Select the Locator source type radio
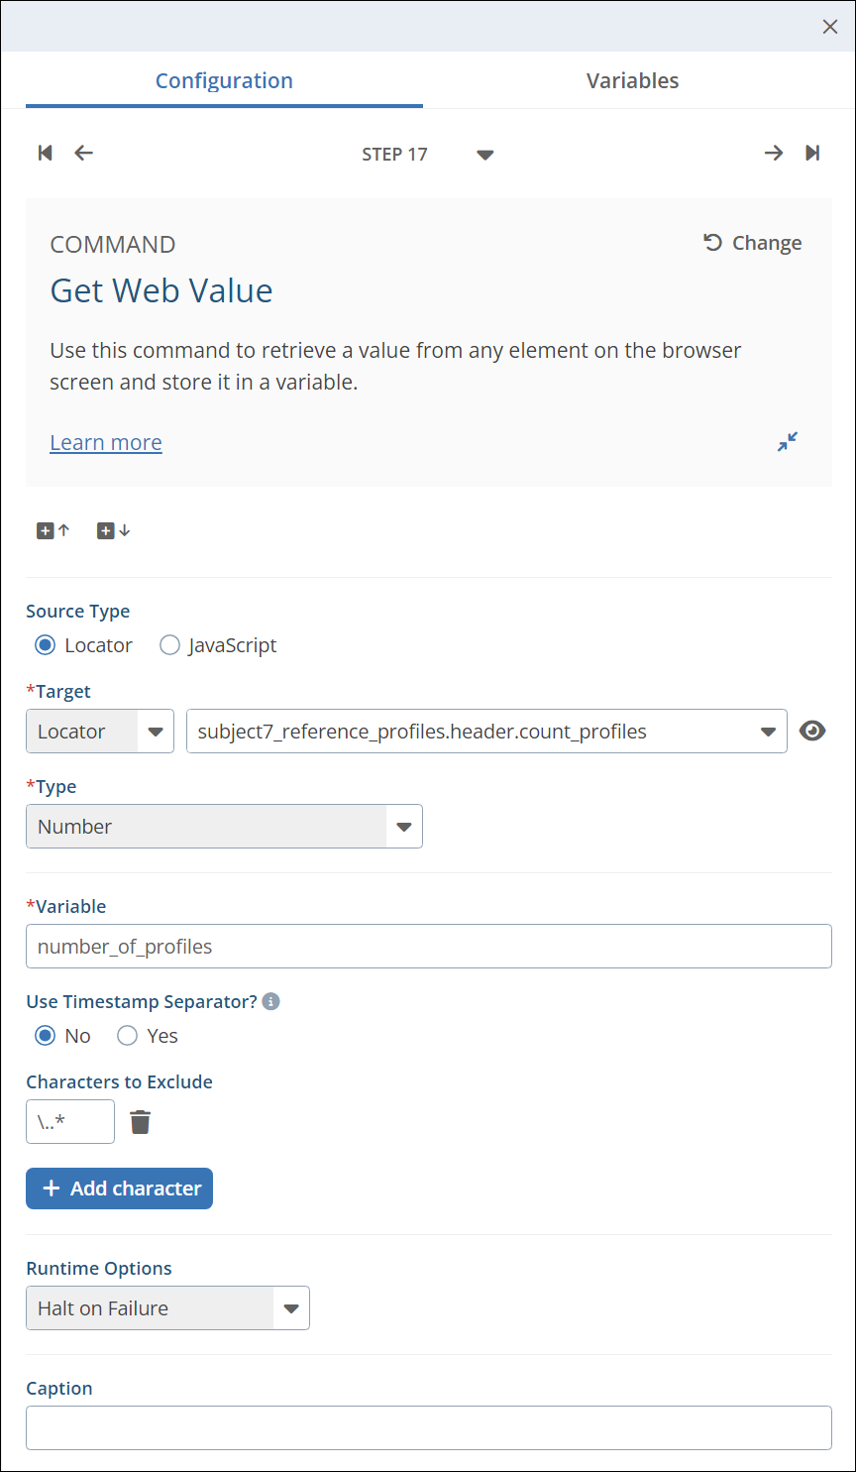This screenshot has width=856, height=1472. (x=46, y=645)
